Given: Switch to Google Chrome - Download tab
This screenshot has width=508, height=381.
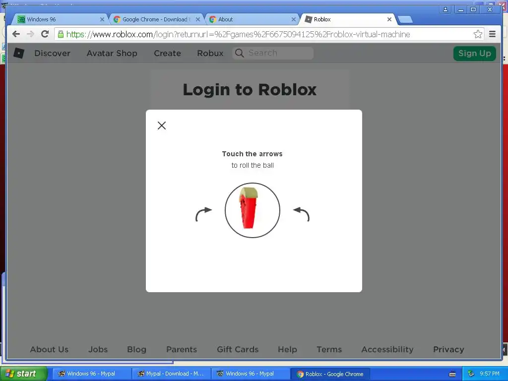Looking at the screenshot, I should [x=156, y=19].
